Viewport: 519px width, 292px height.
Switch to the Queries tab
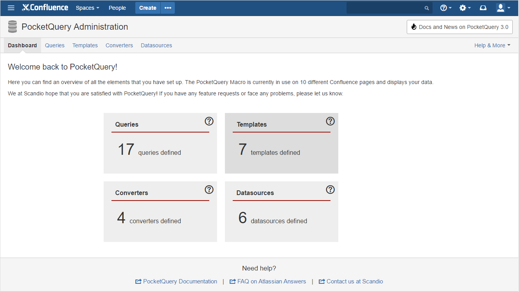[55, 45]
